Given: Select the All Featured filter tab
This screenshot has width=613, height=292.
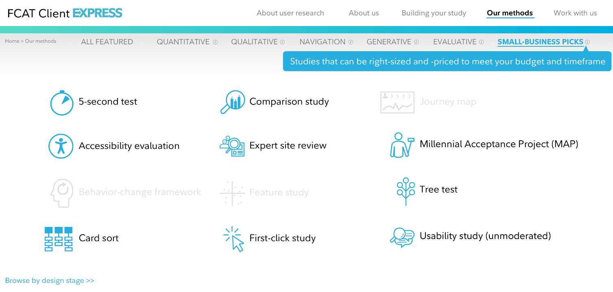Looking at the screenshot, I should point(107,42).
